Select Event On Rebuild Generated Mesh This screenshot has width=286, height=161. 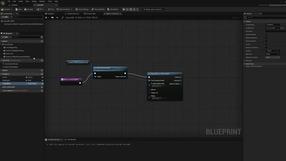click(17, 57)
